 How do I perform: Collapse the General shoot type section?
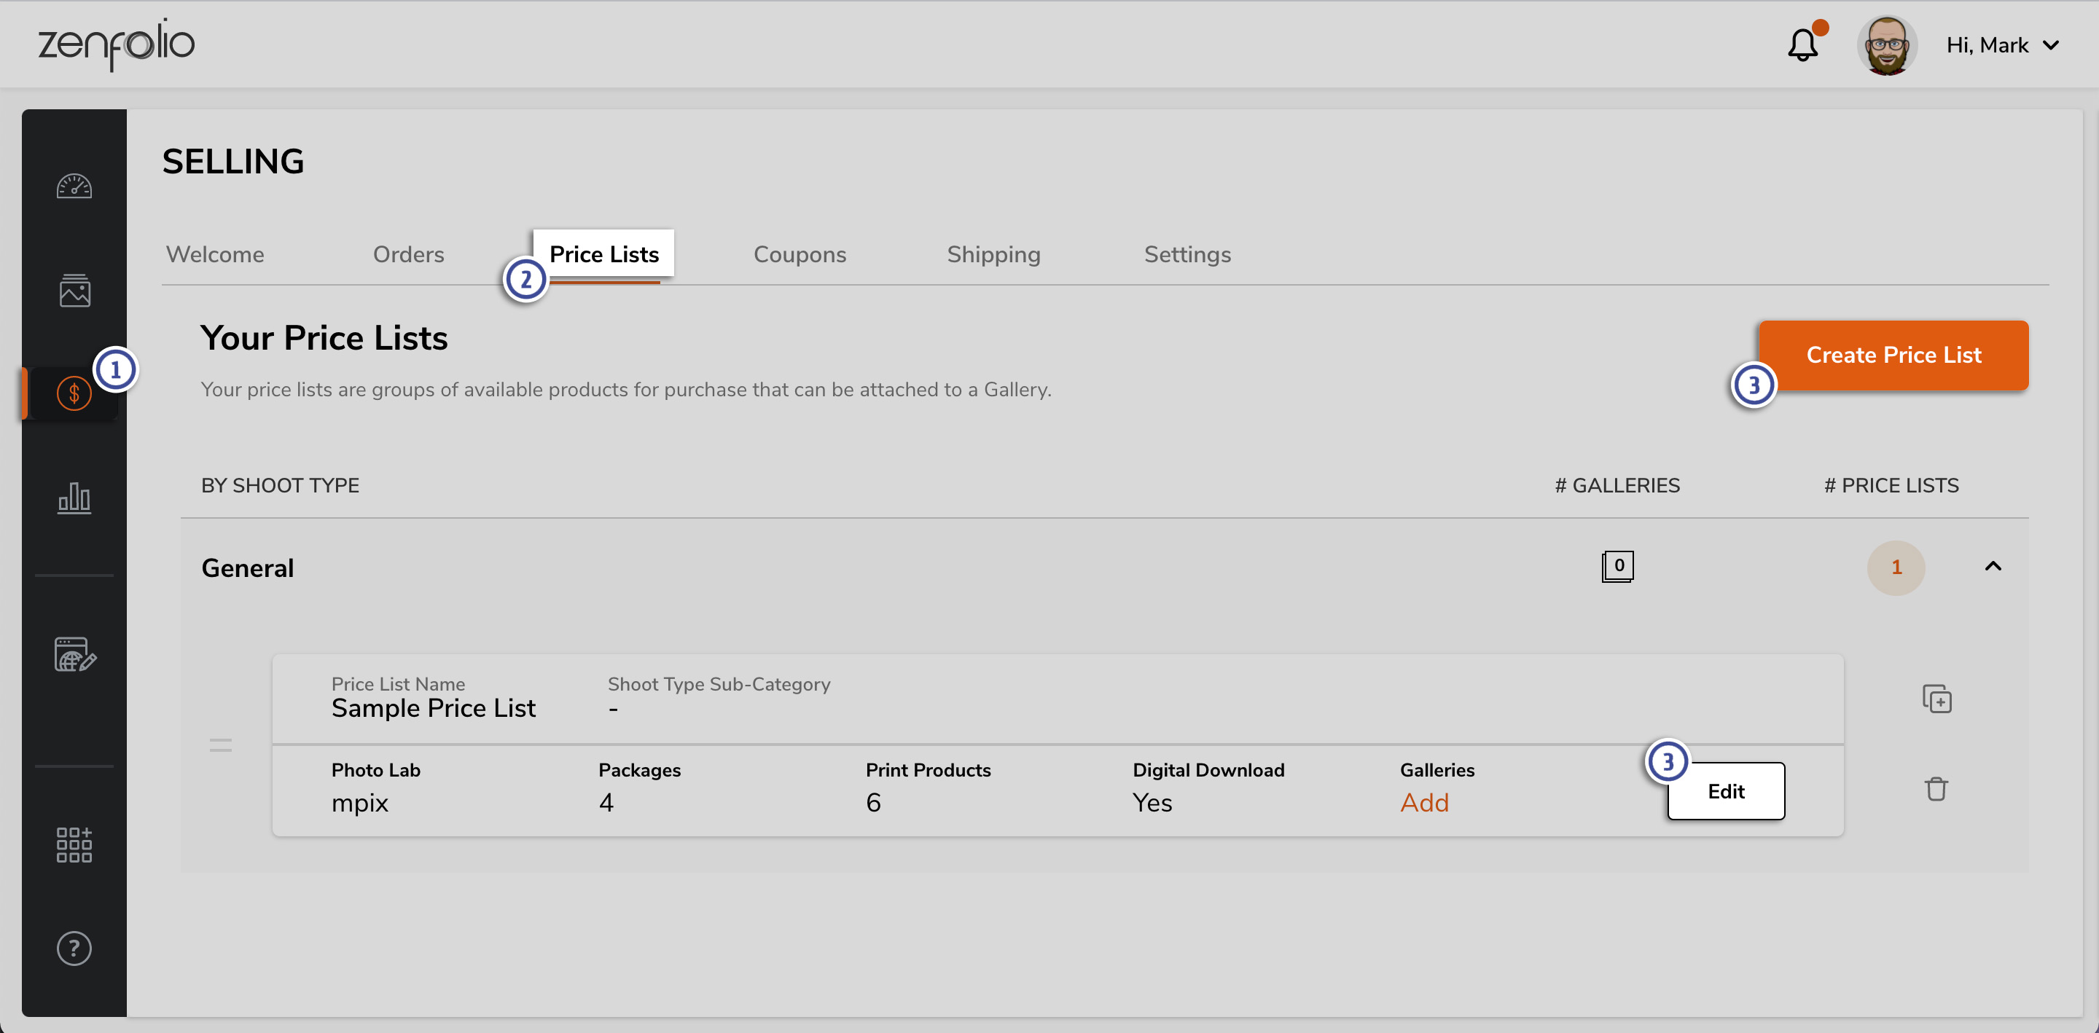tap(1993, 566)
